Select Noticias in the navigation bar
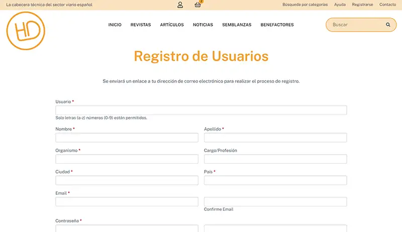This screenshot has height=232, width=402. (203, 25)
